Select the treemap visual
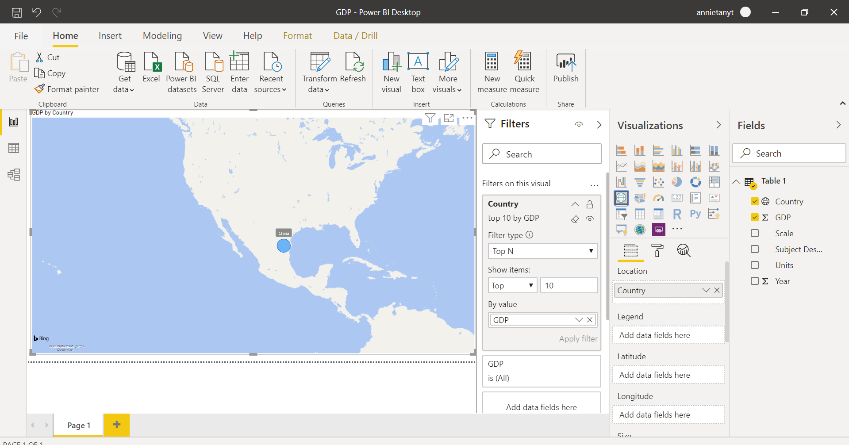This screenshot has width=849, height=445. pyautogui.click(x=714, y=182)
